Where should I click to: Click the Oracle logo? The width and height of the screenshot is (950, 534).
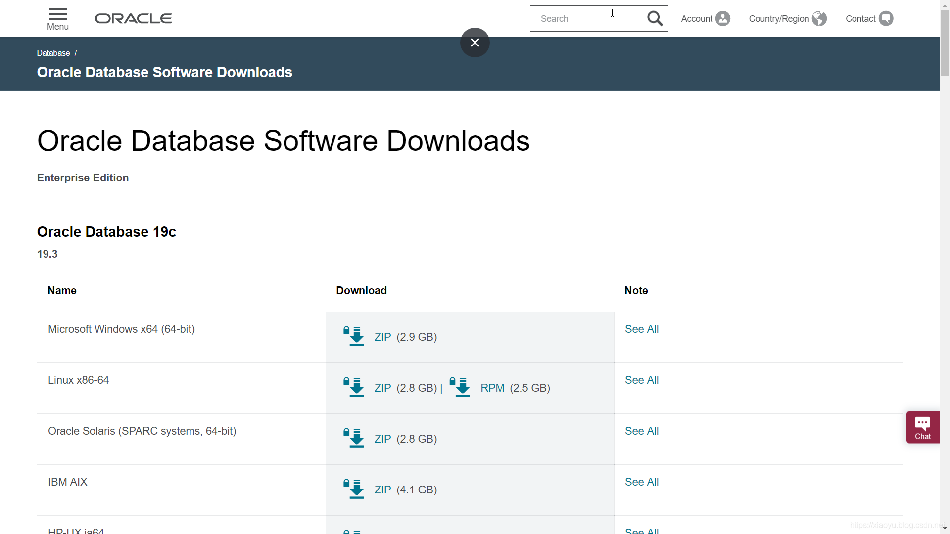pyautogui.click(x=134, y=19)
